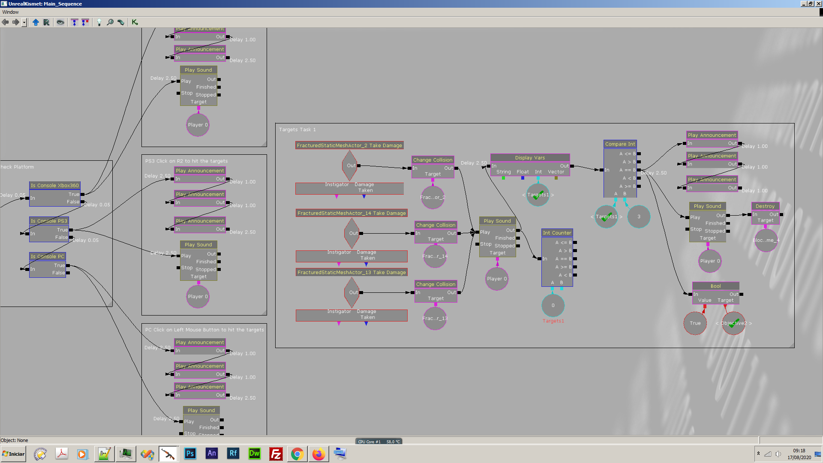
Task: Select the Targets1 int variable valued 0
Action: coord(553,305)
